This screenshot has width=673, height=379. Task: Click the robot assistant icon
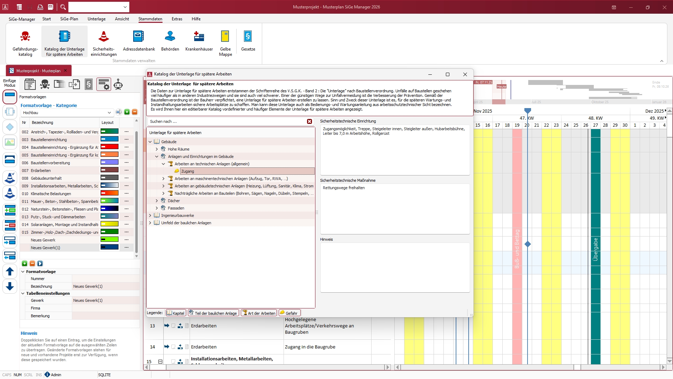(118, 85)
